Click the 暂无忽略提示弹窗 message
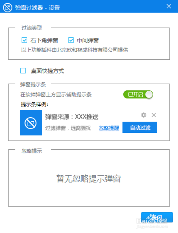 88,179
